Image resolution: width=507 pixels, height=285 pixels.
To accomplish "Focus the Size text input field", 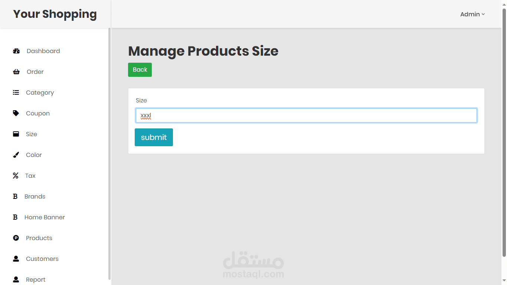I will (x=306, y=115).
